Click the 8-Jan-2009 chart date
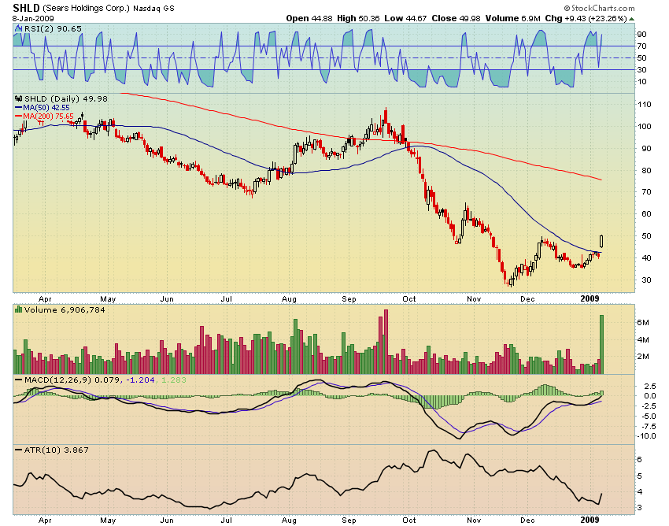Screen dimensions: 669x526 (33, 19)
